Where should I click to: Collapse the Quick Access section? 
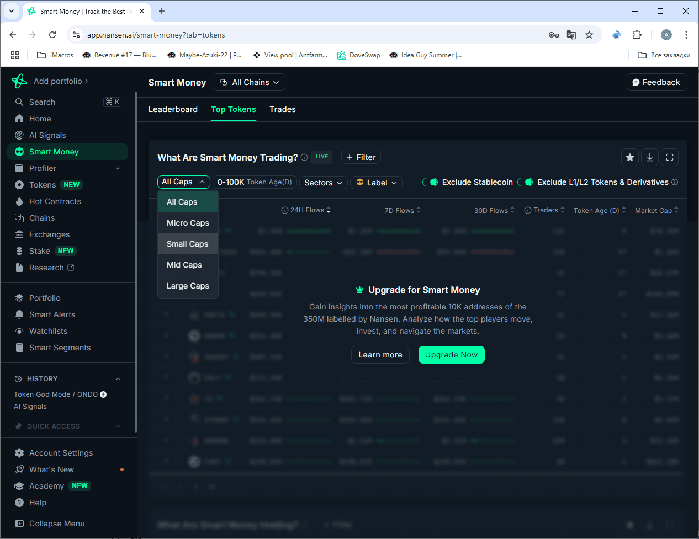[x=118, y=426]
